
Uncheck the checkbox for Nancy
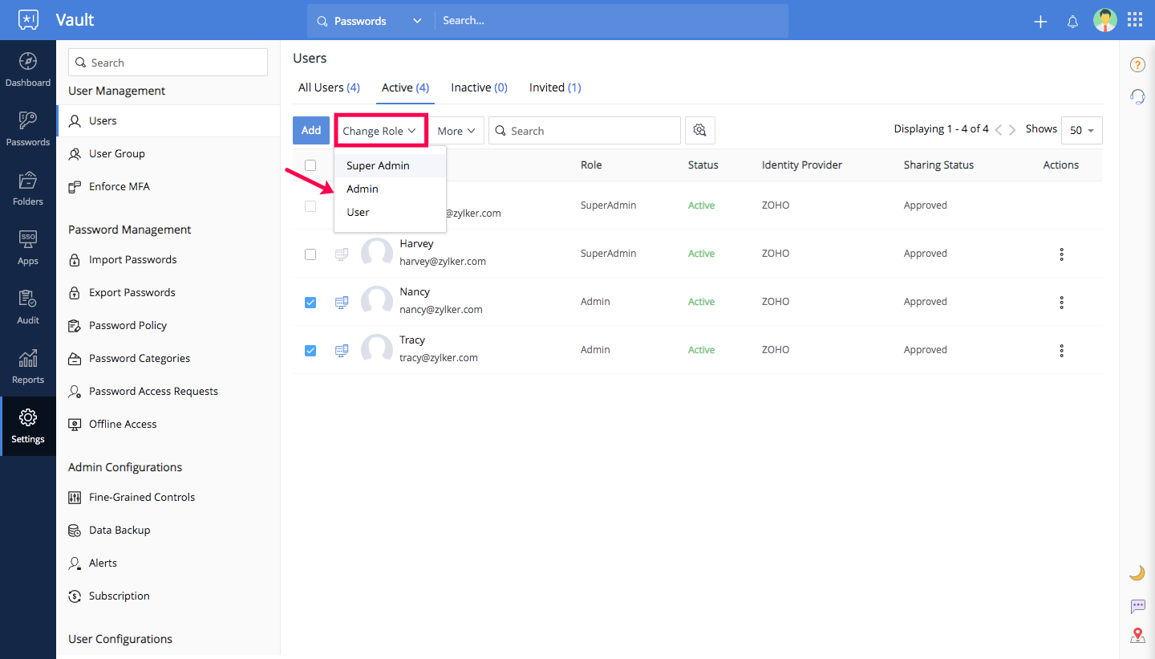[x=310, y=303]
